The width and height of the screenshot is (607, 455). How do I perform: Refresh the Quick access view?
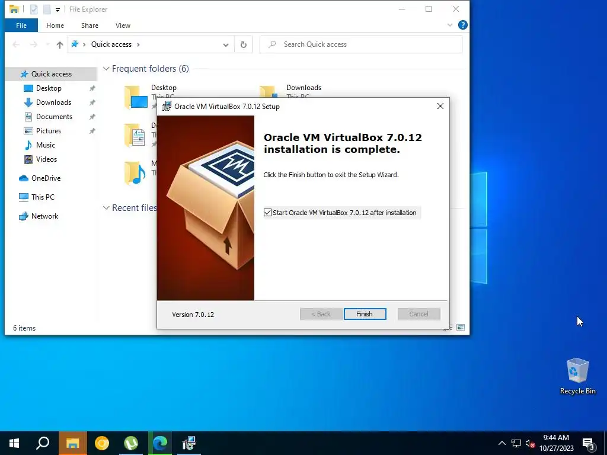pyautogui.click(x=243, y=44)
